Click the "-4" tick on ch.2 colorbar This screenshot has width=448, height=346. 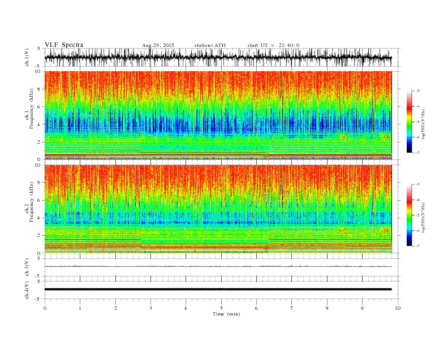click(417, 200)
